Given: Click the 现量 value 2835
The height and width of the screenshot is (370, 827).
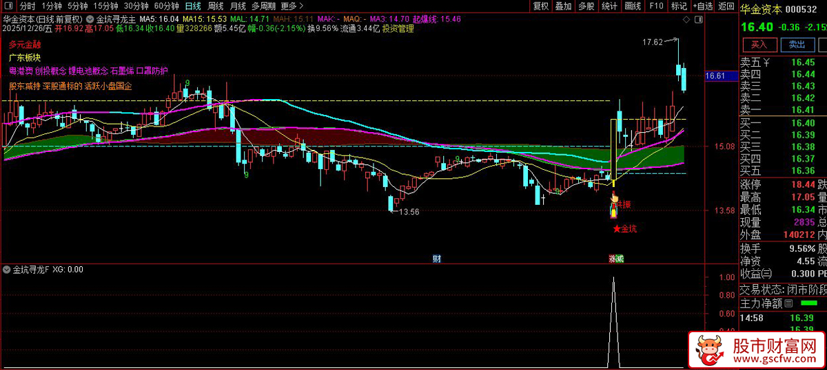Looking at the screenshot, I should 804,222.
